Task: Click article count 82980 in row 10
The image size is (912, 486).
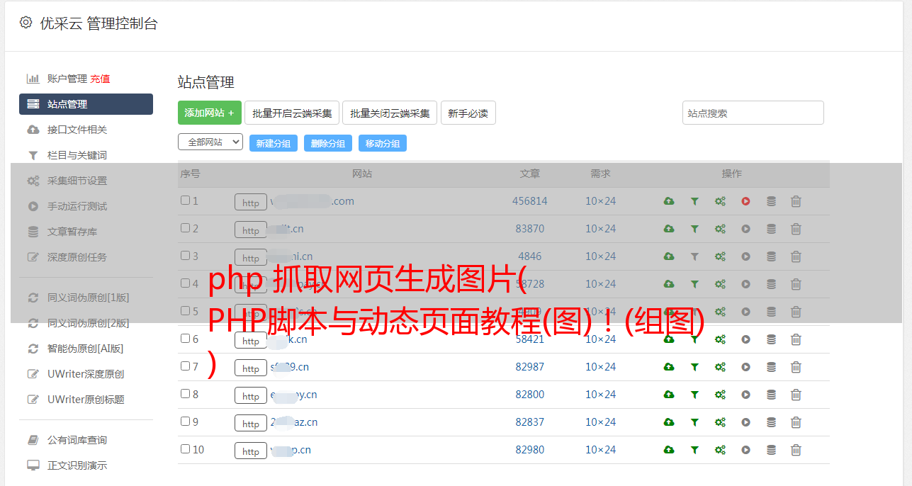Action: pyautogui.click(x=530, y=450)
